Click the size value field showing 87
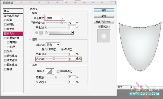The width and height of the screenshot is (163, 99). (x=72, y=58)
